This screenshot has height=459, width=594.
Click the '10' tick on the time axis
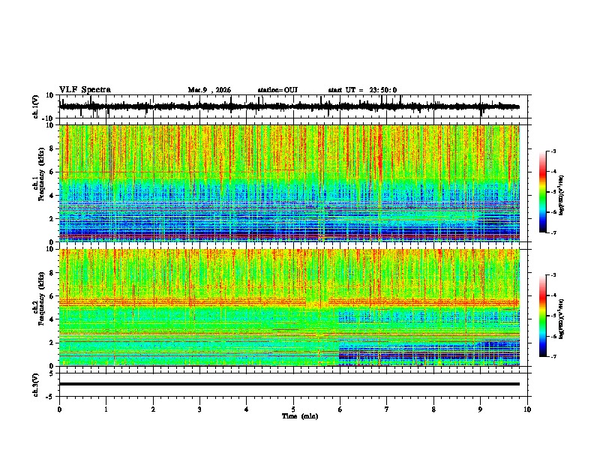[527, 409]
